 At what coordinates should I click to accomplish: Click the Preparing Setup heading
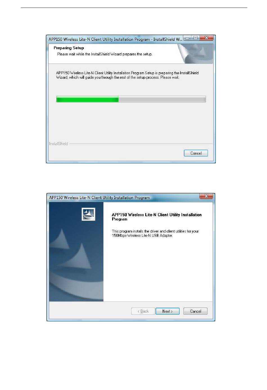click(69, 48)
